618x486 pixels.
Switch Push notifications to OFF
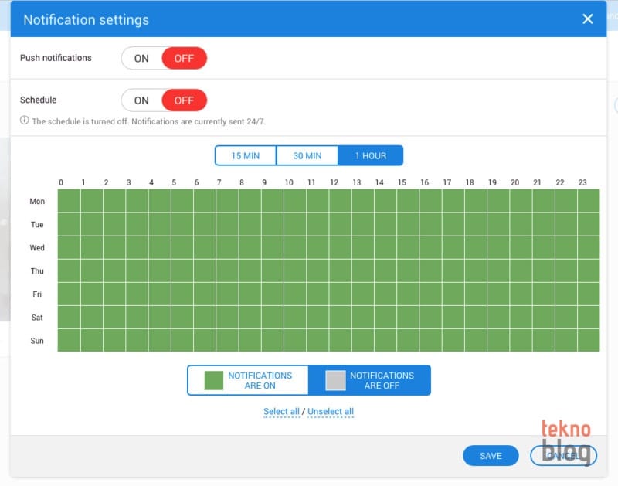(184, 59)
